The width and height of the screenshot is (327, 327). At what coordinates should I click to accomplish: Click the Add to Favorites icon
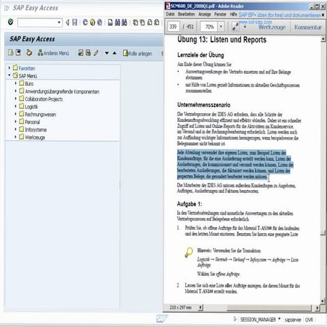point(80,53)
